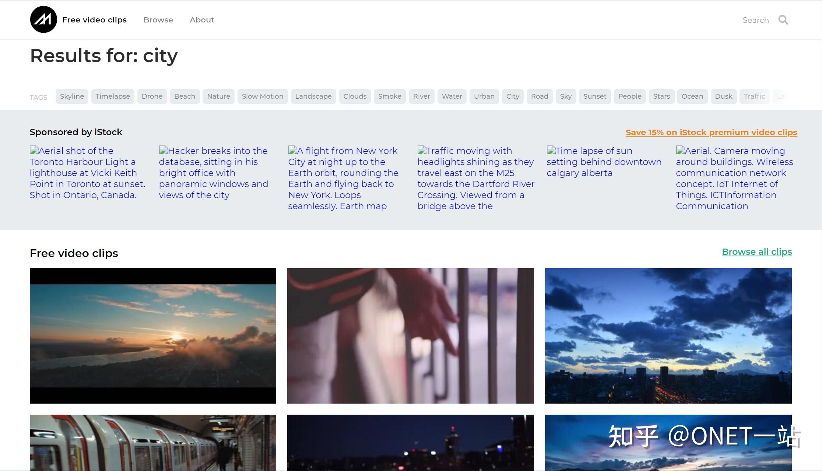Select the Timelapse tag

tap(113, 96)
